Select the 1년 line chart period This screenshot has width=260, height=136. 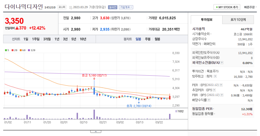[x=57, y=39]
